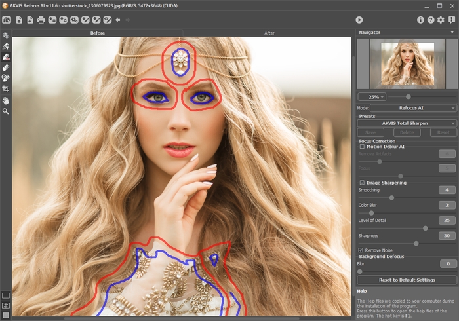Image resolution: width=459 pixels, height=321 pixels.
Task: Click the Sharpness value field showing 30
Action: click(x=447, y=236)
